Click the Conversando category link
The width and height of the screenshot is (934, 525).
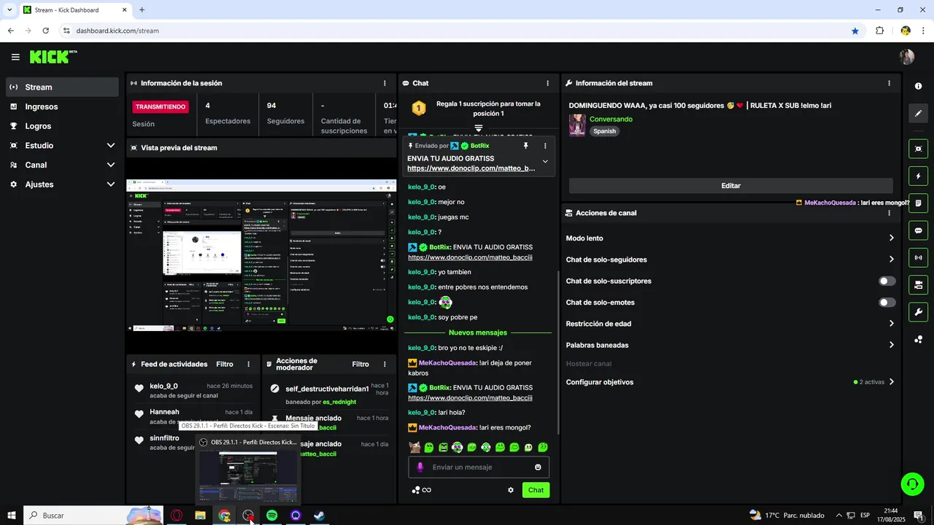[611, 119]
